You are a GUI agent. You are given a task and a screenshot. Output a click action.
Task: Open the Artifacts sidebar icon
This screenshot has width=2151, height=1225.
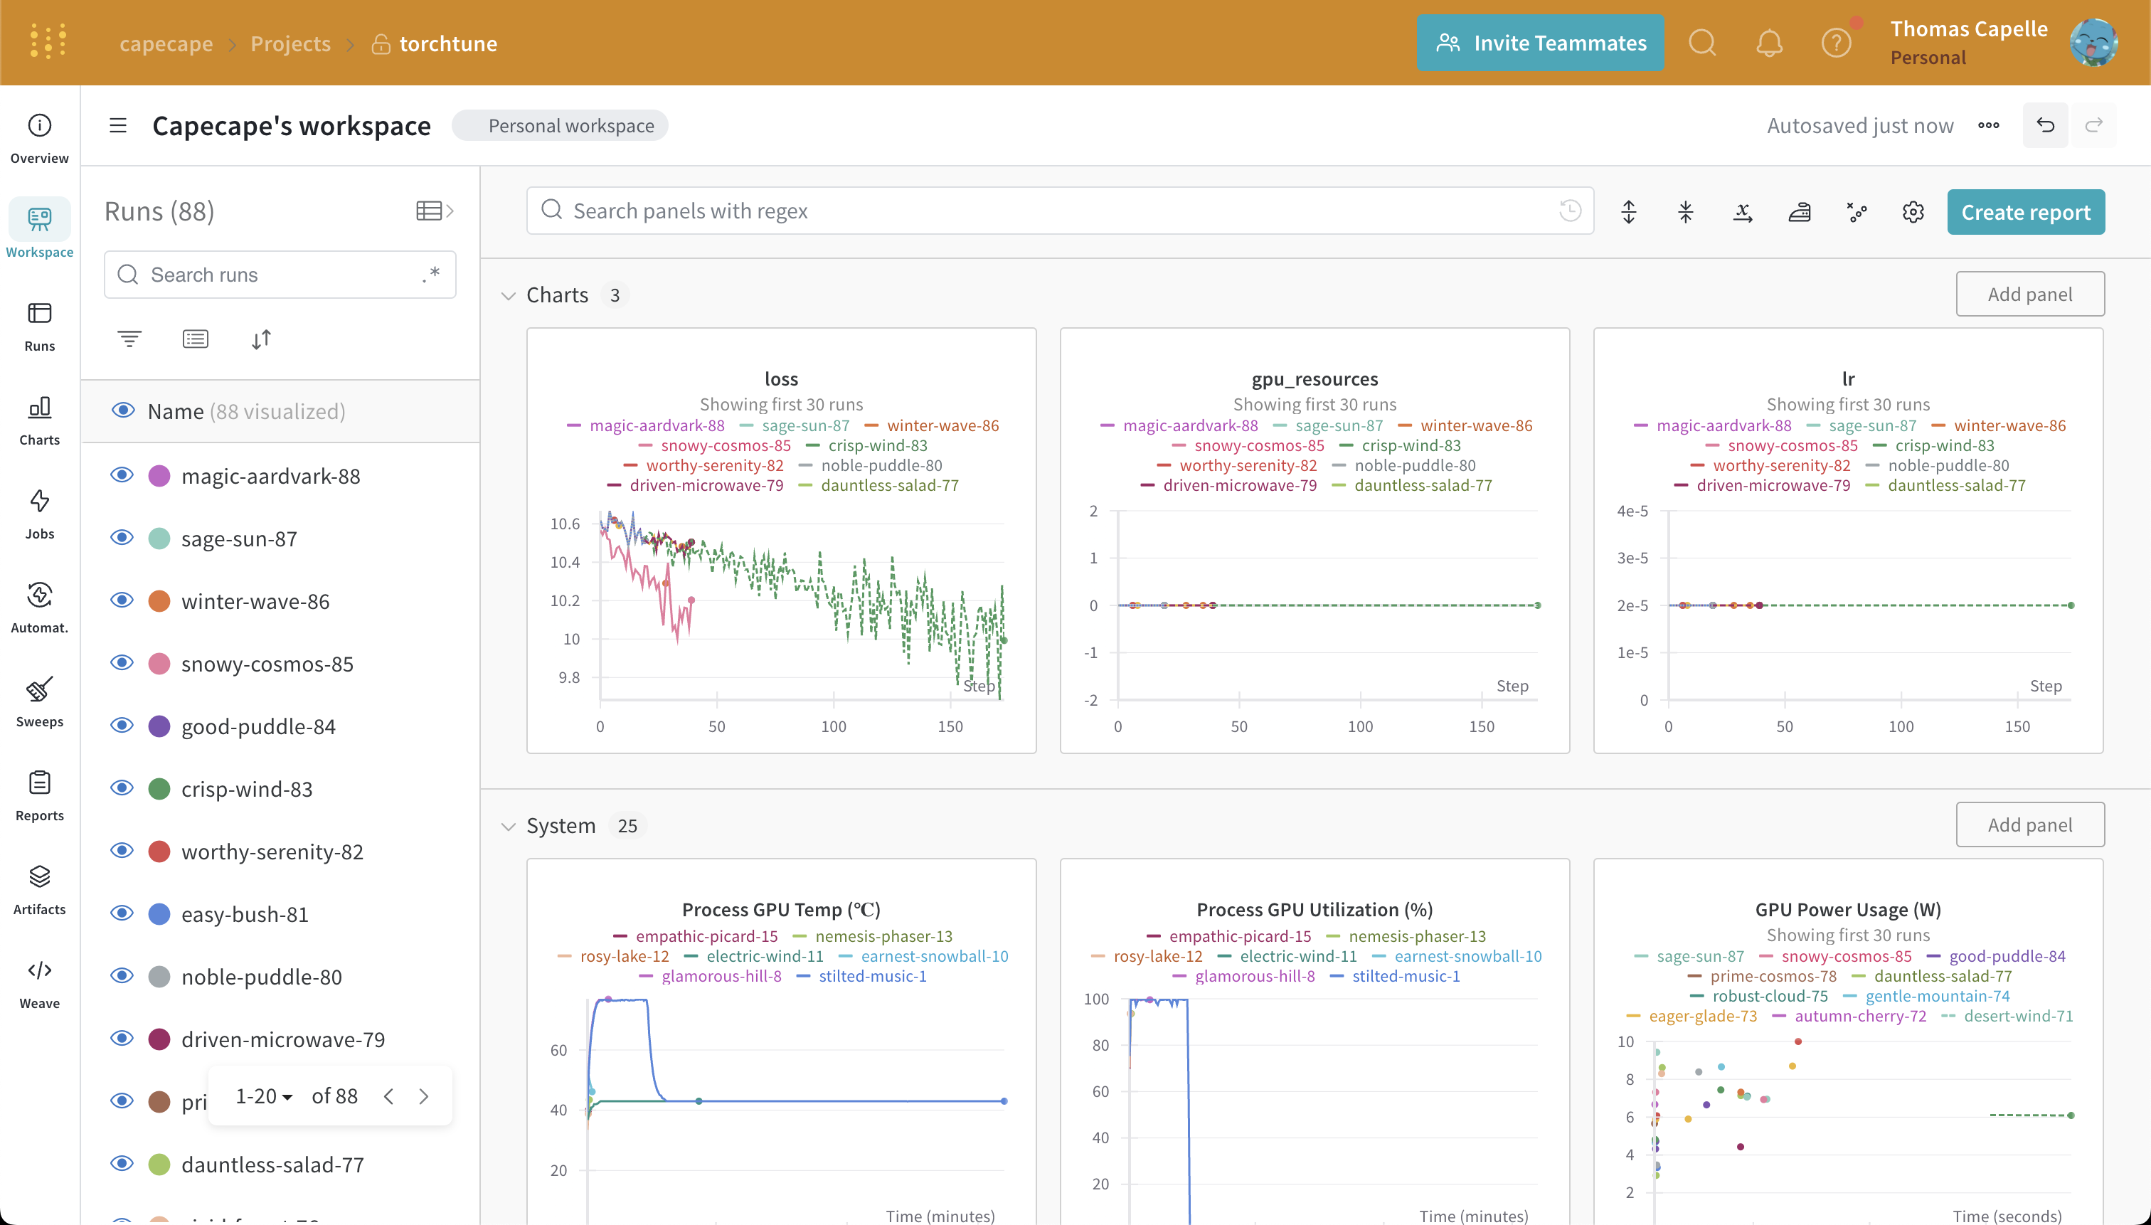[40, 878]
